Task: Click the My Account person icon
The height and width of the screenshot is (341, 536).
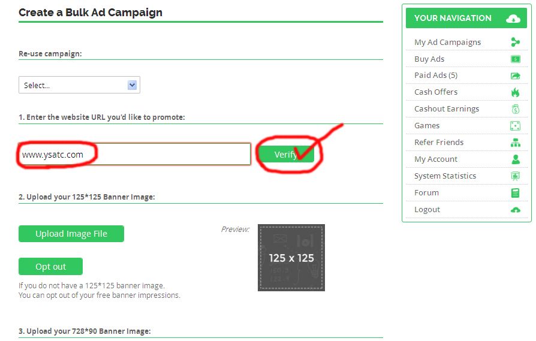Action: (515, 159)
